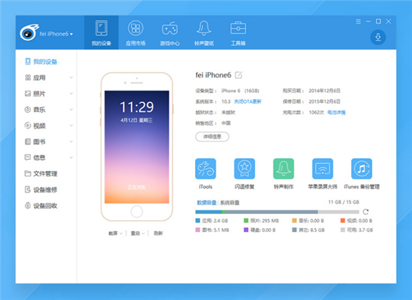This screenshot has width=412, height=300.
Task: Open the 铃声壁纸 ringtone wallpaper tab
Action: pos(204,32)
